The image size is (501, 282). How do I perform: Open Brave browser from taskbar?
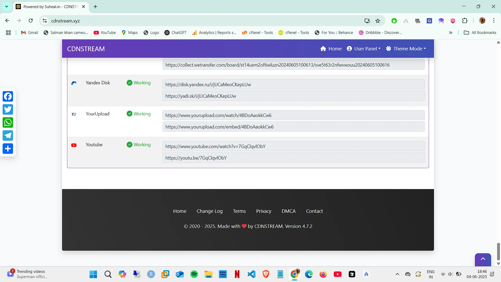pos(266,274)
